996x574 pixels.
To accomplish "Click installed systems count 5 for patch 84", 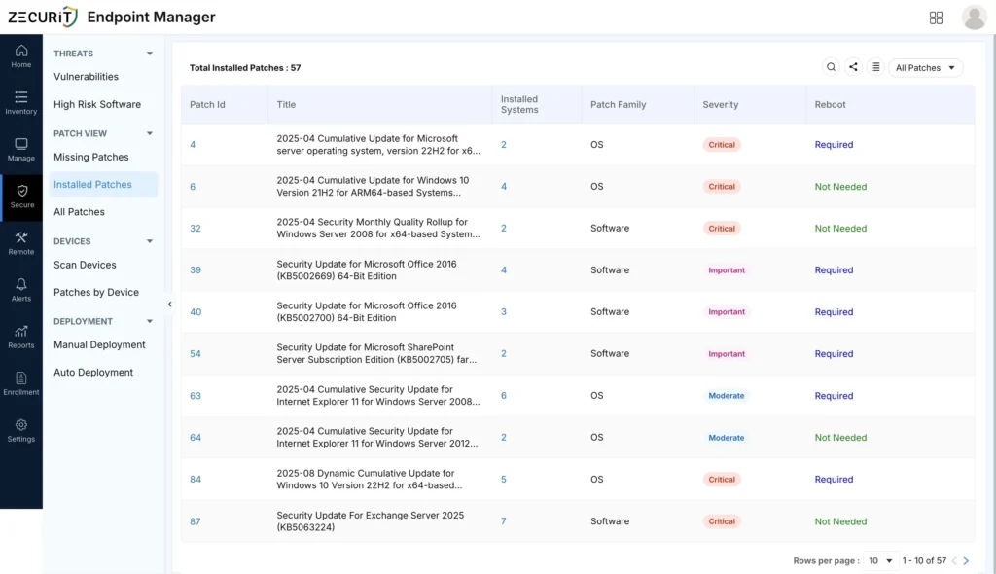I will (503, 480).
